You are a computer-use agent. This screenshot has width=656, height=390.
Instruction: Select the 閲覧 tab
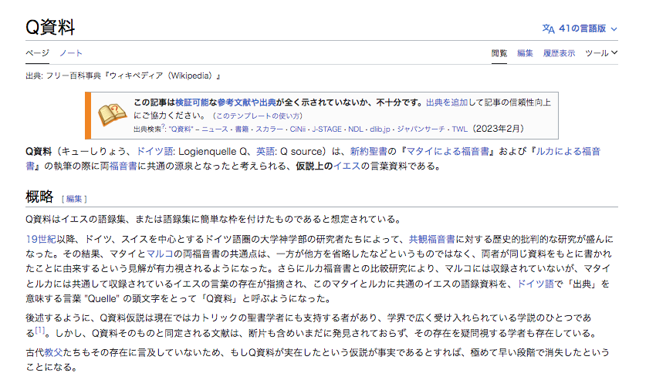point(499,53)
